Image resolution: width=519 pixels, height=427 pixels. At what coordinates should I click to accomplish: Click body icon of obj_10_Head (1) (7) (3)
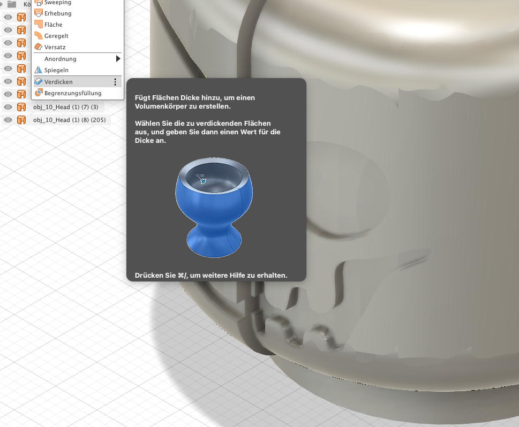point(21,107)
